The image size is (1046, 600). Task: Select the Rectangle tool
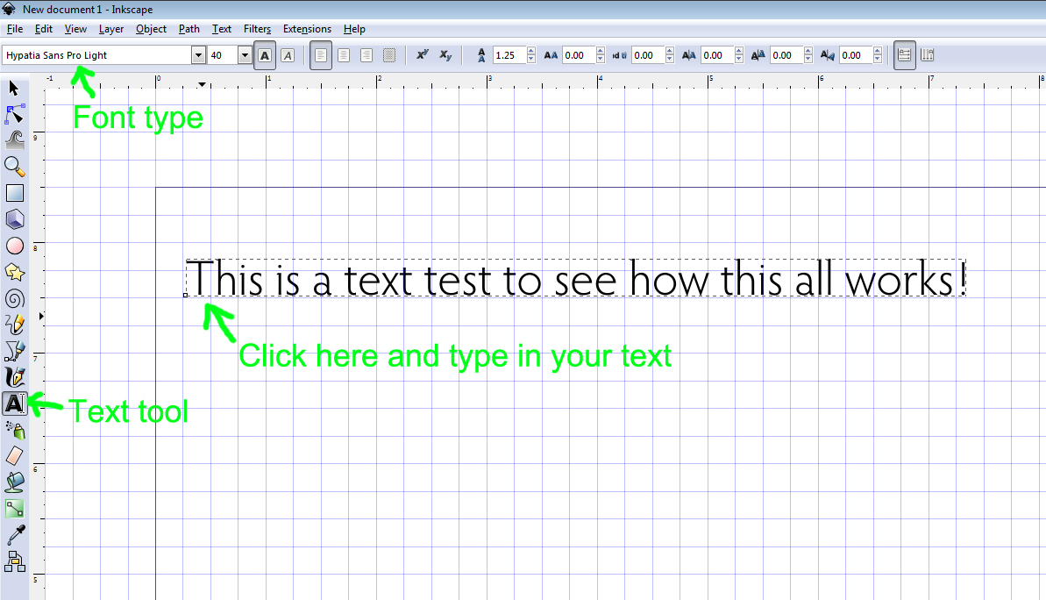(x=14, y=192)
